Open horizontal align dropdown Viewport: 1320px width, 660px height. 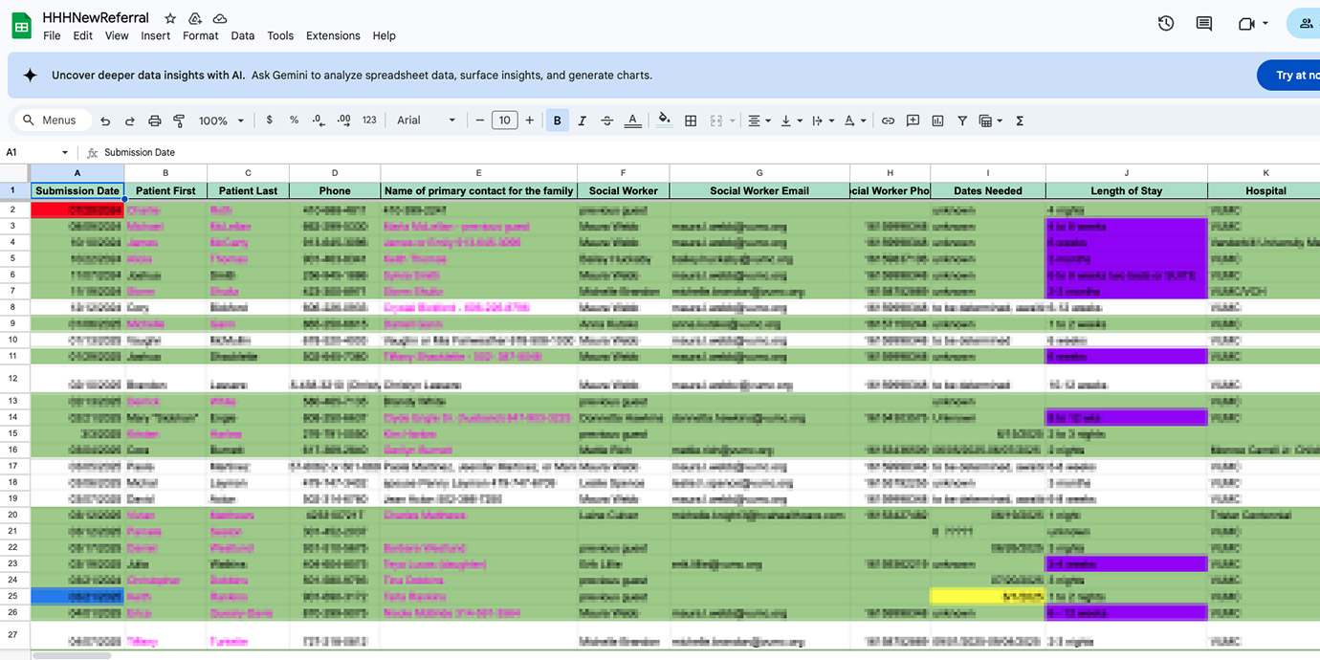tap(759, 121)
